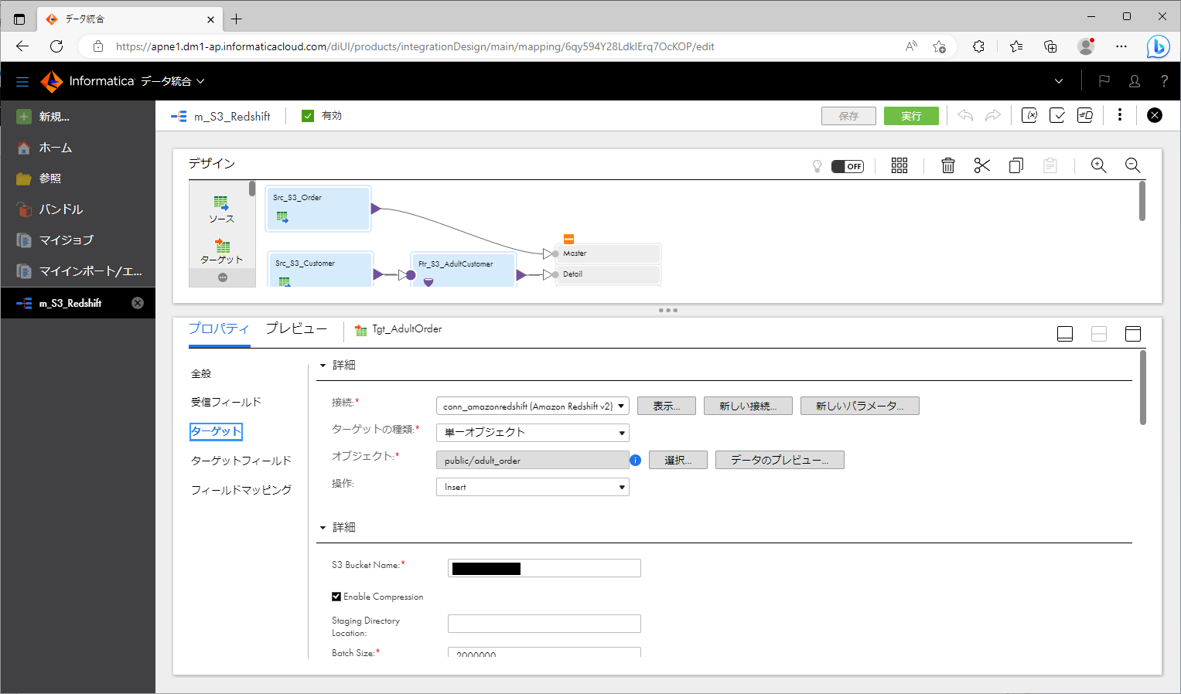Zoom out of the mapping canvas
This screenshot has width=1181, height=694.
point(1132,165)
